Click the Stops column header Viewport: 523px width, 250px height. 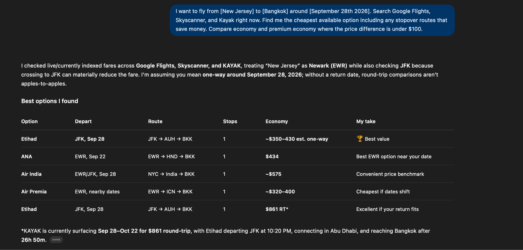(230, 121)
